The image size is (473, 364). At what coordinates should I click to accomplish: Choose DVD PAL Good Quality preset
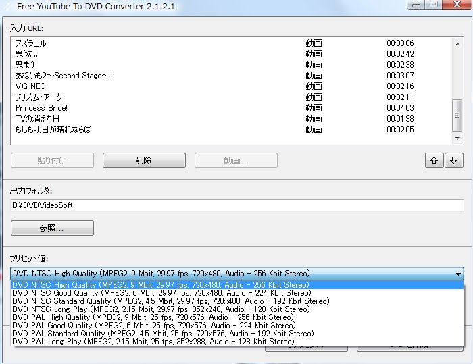[237, 326]
